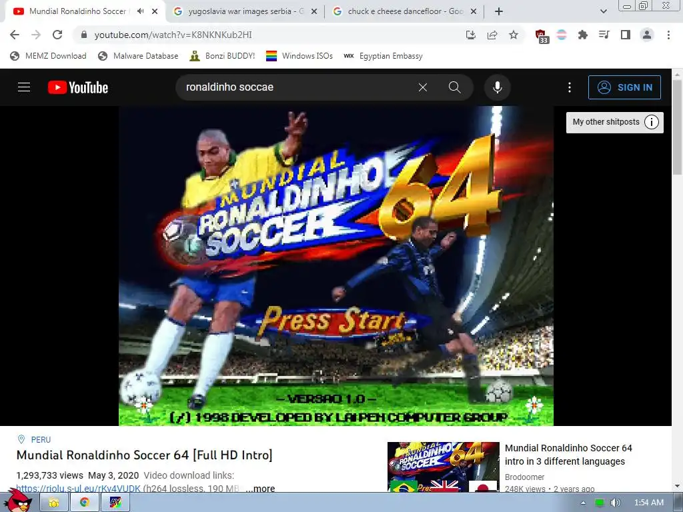Toggle the browser side panel
683x512 pixels.
click(626, 35)
